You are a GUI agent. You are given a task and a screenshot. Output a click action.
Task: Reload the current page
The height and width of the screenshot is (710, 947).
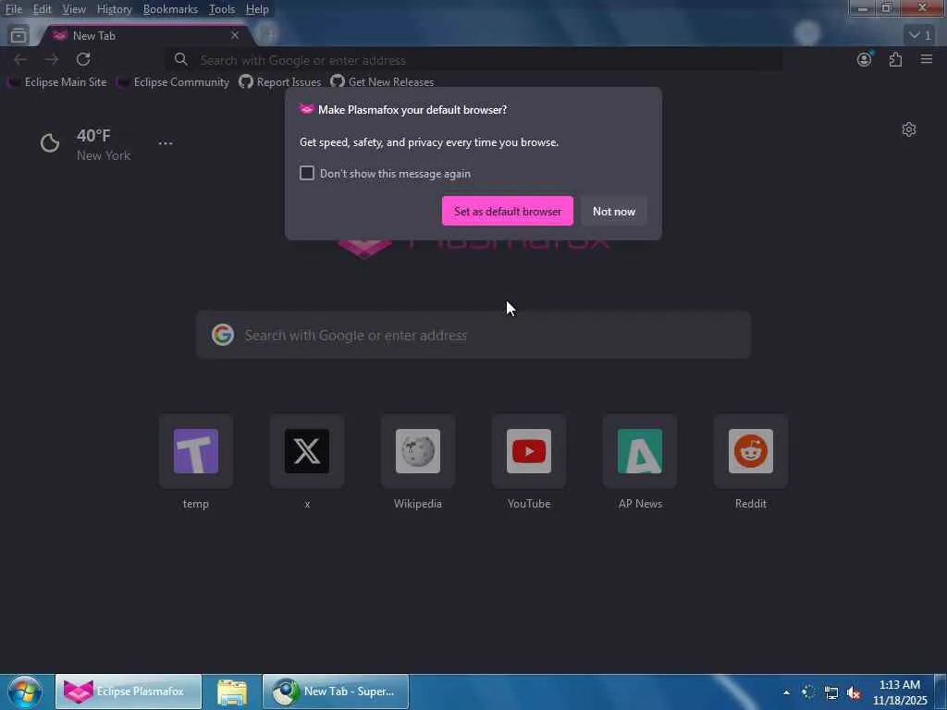(83, 59)
